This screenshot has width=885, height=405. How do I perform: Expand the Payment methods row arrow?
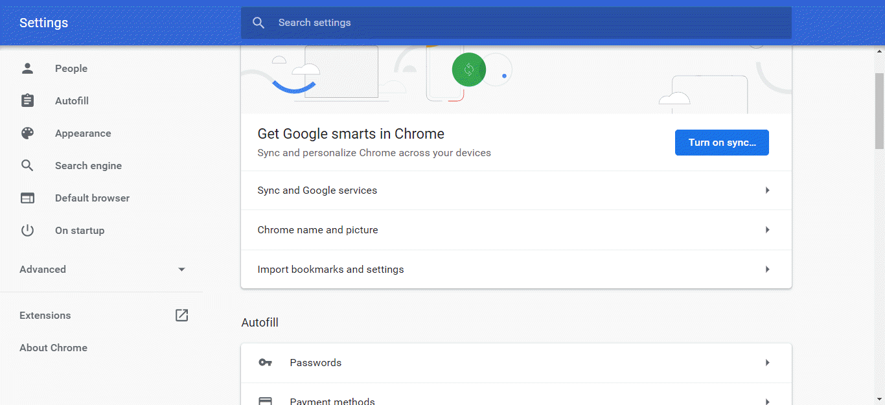(767, 401)
